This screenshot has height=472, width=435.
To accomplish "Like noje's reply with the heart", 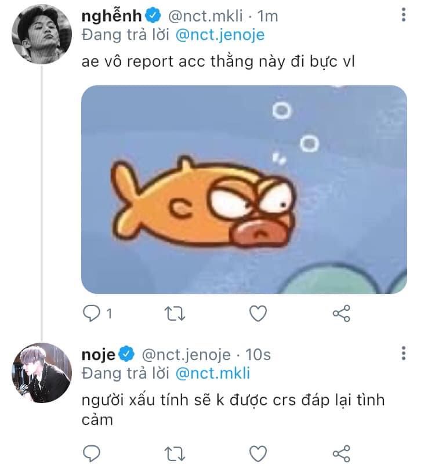I will coord(258,453).
